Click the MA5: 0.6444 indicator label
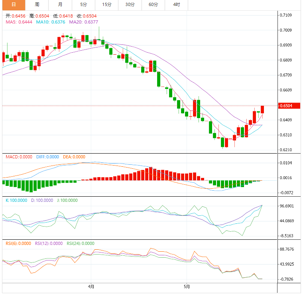The image size is (305, 298). coord(19,22)
